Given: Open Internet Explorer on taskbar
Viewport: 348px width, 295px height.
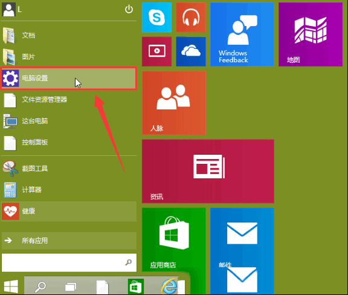Looking at the screenshot, I should click(x=169, y=287).
